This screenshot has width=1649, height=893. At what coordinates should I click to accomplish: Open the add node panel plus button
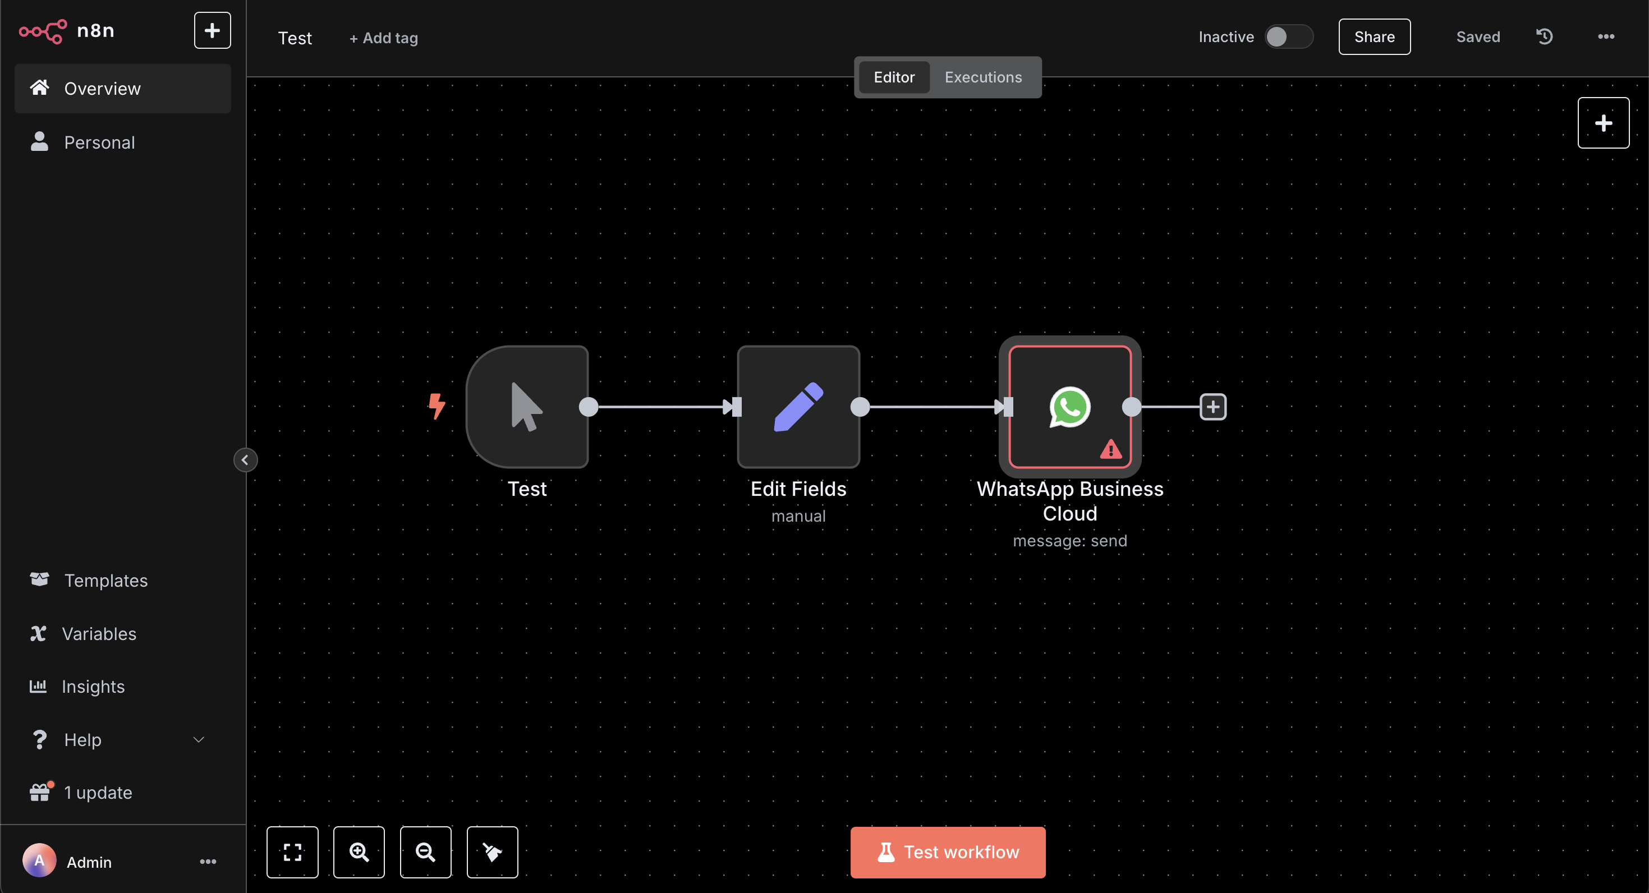(x=1603, y=123)
